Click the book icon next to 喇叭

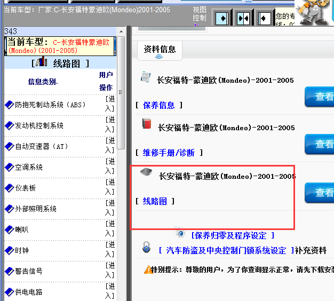(x=10, y=229)
